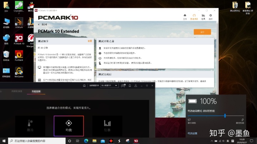This screenshot has height=144, width=257.
Task: Open the taskbar clock and date
Action: tap(242, 141)
